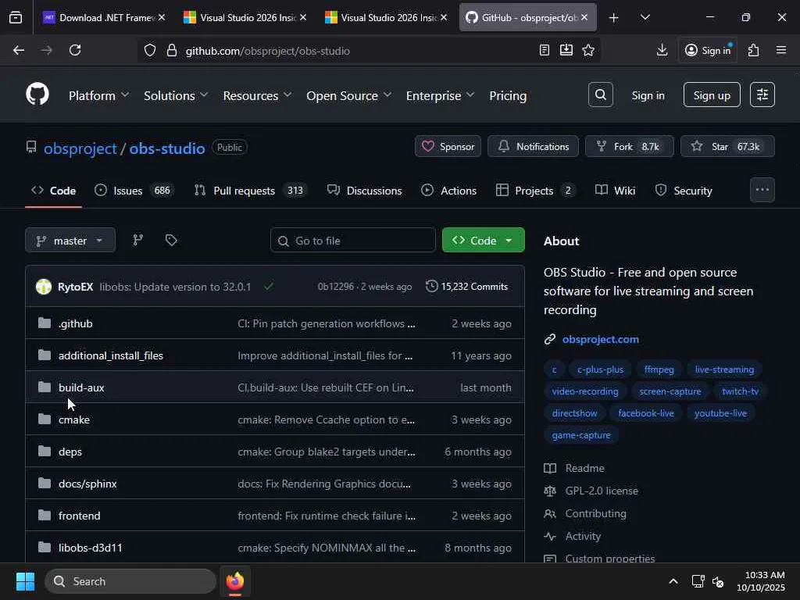List all tabs with the chevron dropdown
The height and width of the screenshot is (600, 800).
click(x=645, y=18)
